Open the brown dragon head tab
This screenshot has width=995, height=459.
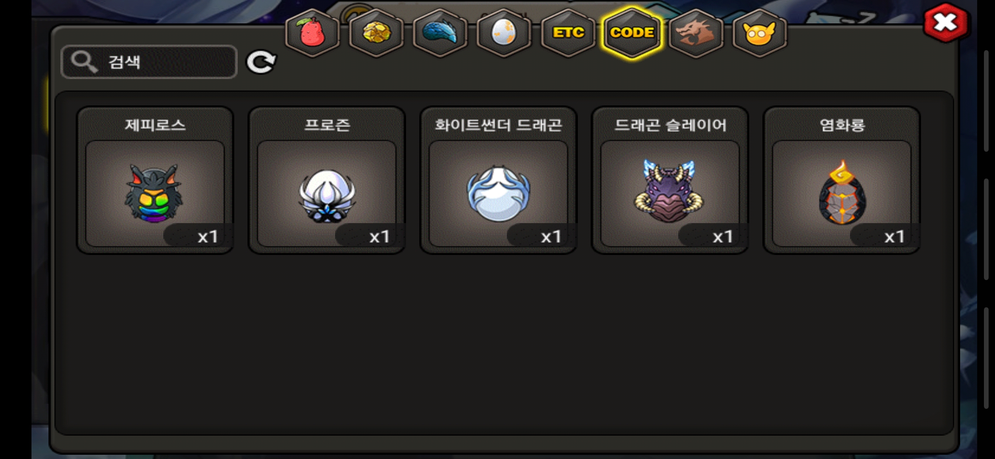(696, 33)
